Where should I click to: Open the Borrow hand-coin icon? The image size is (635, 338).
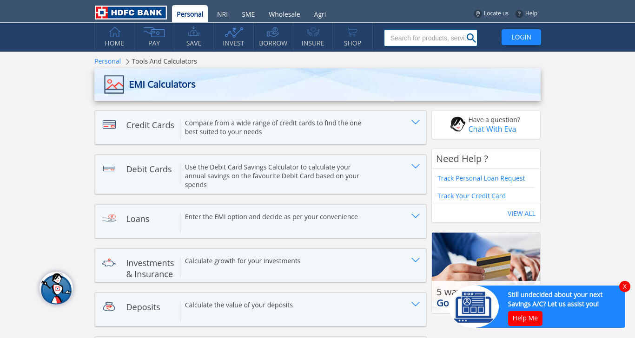tap(273, 32)
